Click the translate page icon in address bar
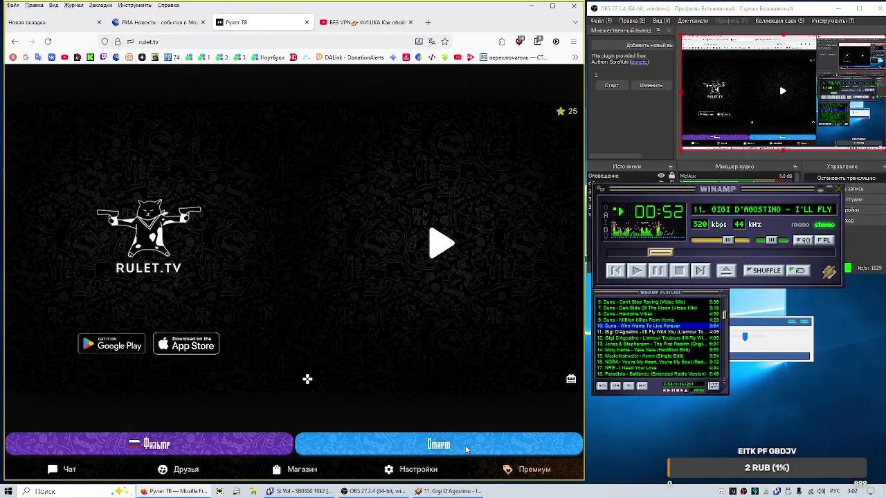The image size is (886, 498). click(431, 41)
